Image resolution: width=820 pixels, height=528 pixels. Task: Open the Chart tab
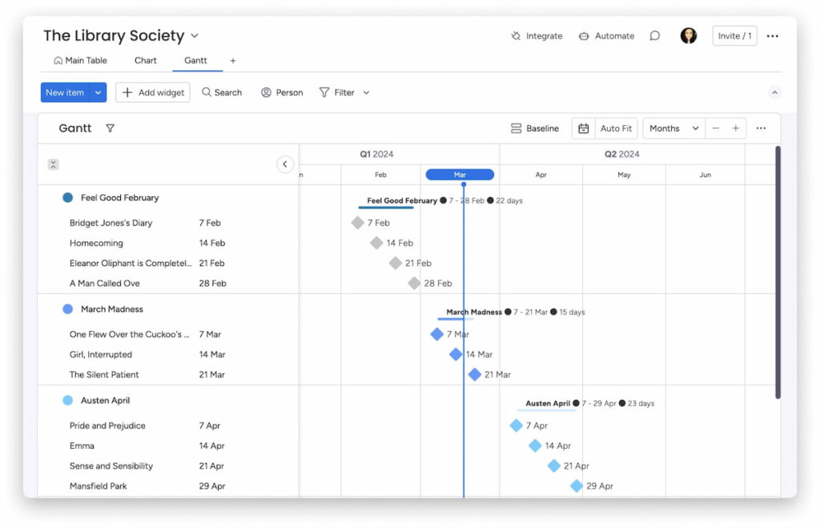pyautogui.click(x=145, y=60)
